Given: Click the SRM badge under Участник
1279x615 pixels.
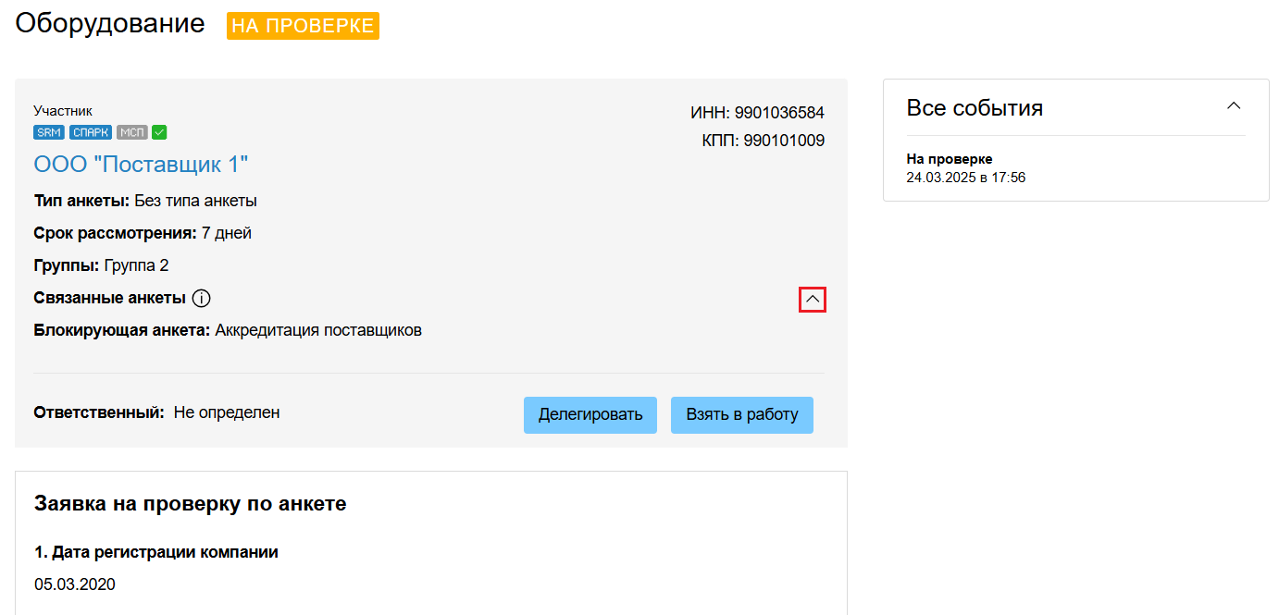Looking at the screenshot, I should [x=50, y=132].
